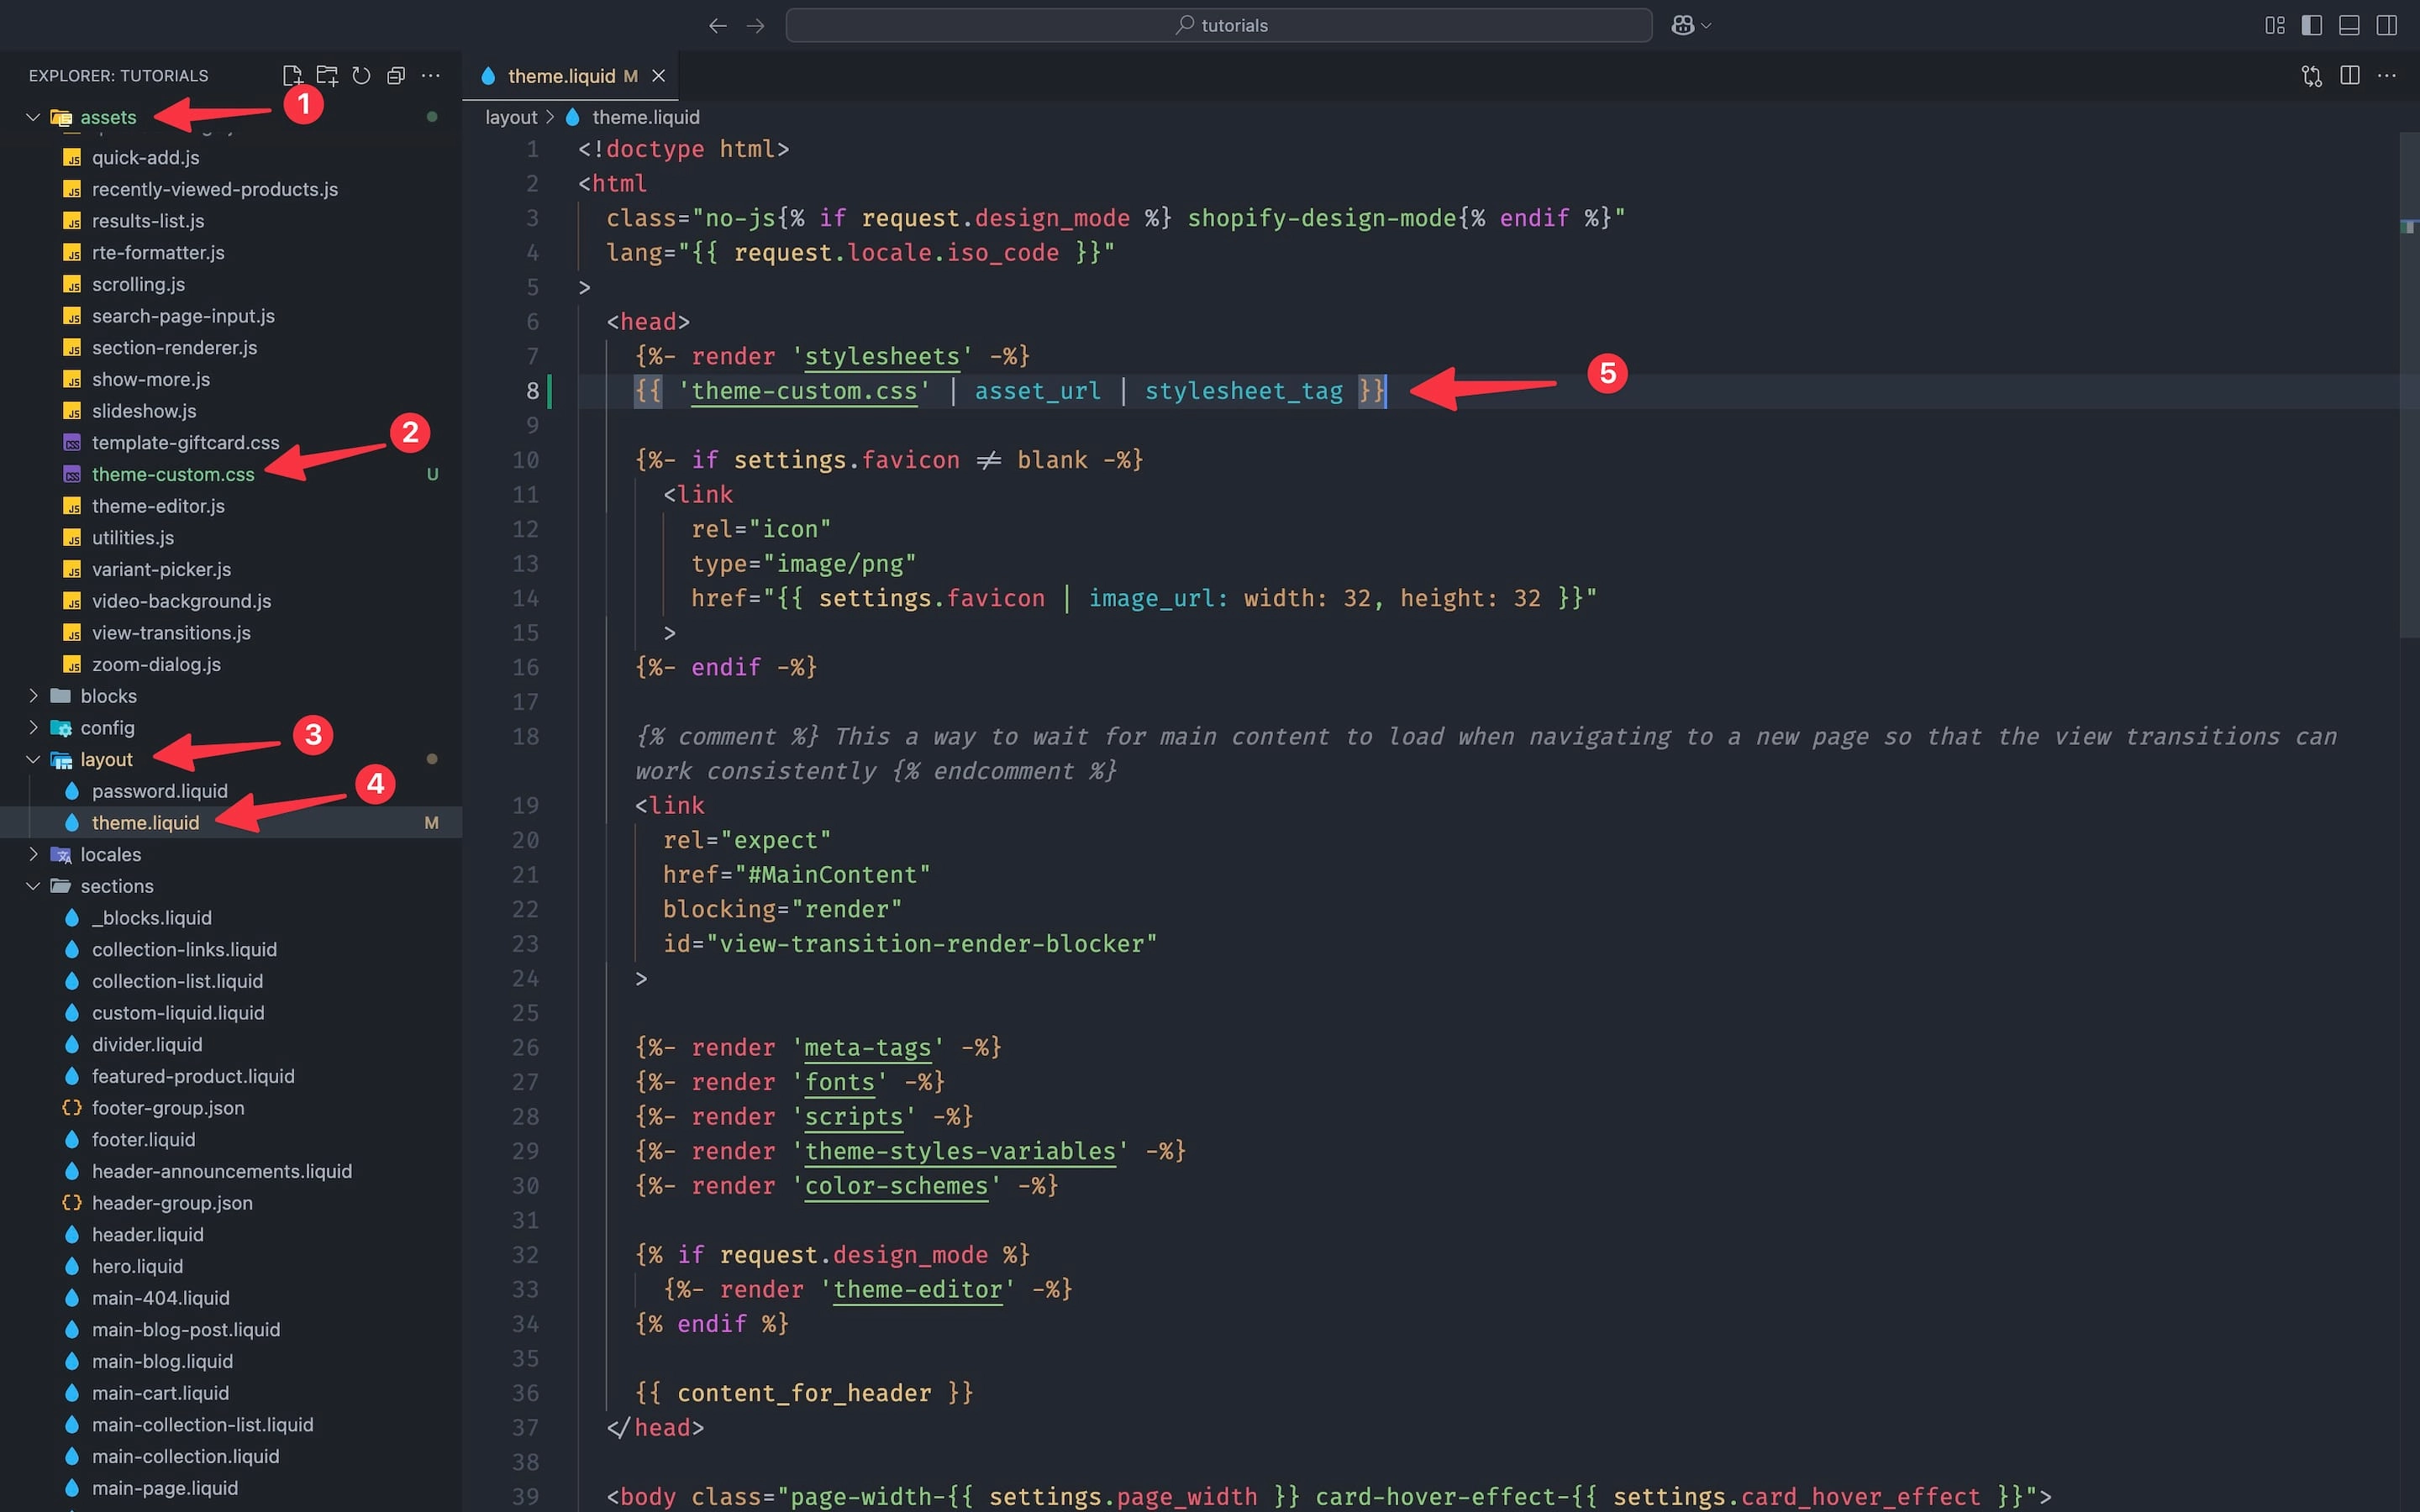Image resolution: width=2420 pixels, height=1512 pixels.
Task: Open main-cart.liquid section file
Action: coord(160,1393)
